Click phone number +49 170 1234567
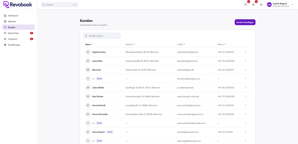Screen dimensions: 298x144 click(225, 132)
